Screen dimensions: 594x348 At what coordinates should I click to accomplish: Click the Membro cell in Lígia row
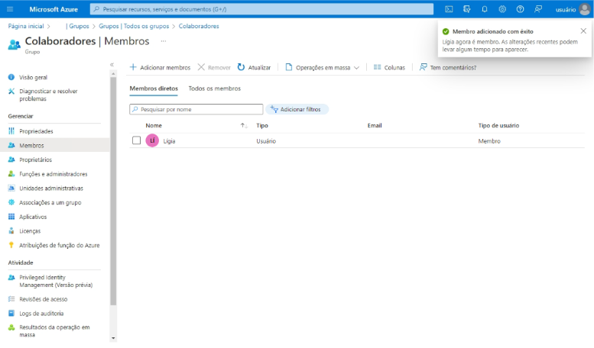point(489,141)
